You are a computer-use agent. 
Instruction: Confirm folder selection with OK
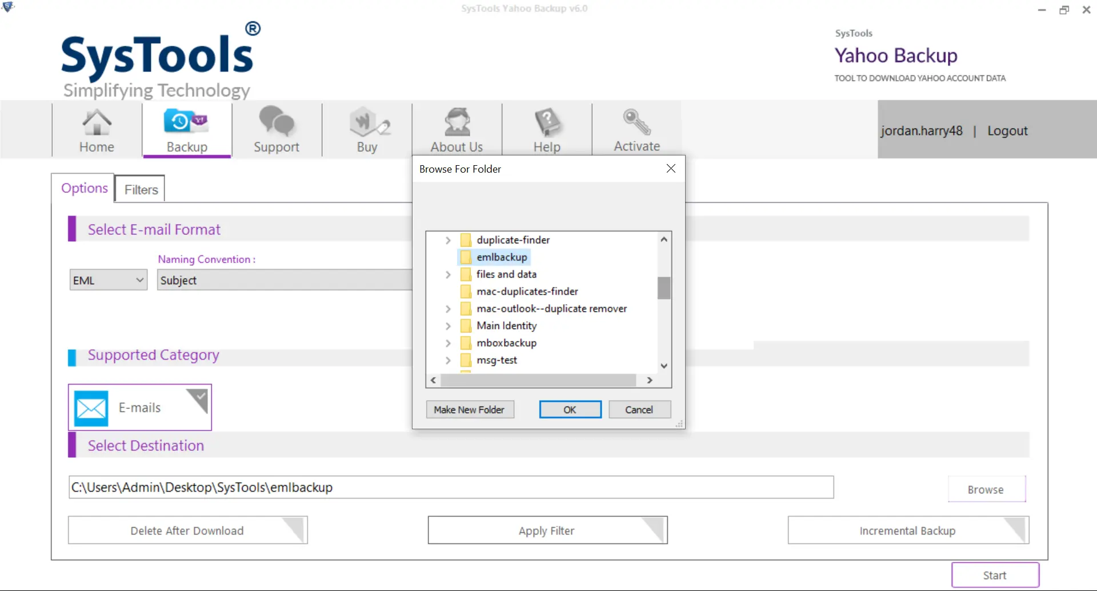pyautogui.click(x=570, y=409)
